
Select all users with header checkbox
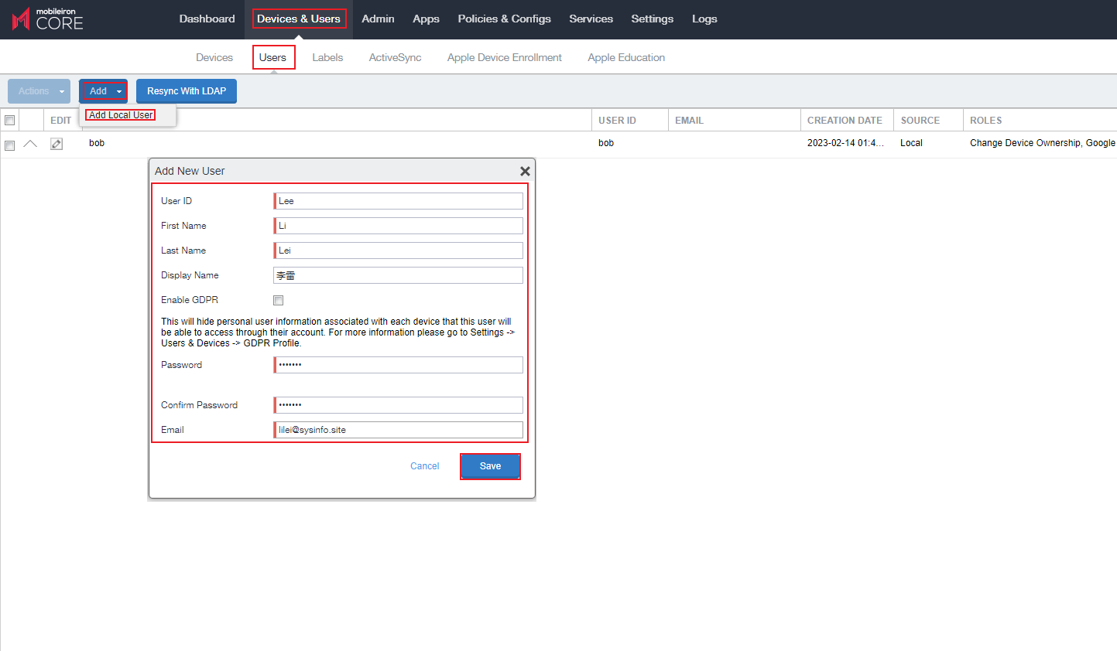pos(10,121)
